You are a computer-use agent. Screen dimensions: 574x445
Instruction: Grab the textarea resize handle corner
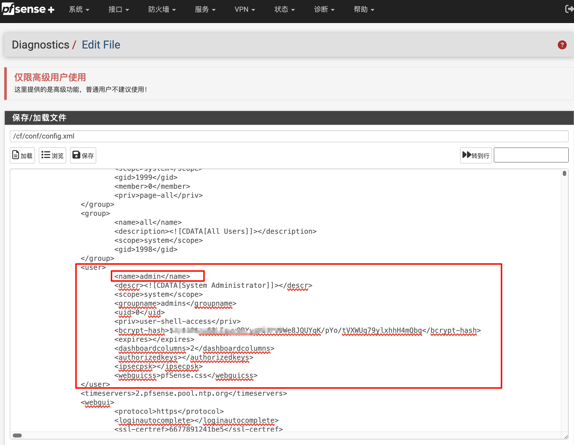[x=566, y=437]
